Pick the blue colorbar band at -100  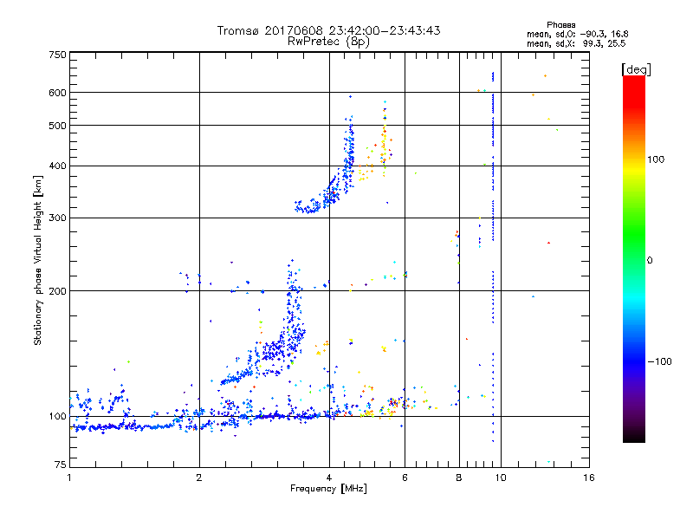(633, 361)
